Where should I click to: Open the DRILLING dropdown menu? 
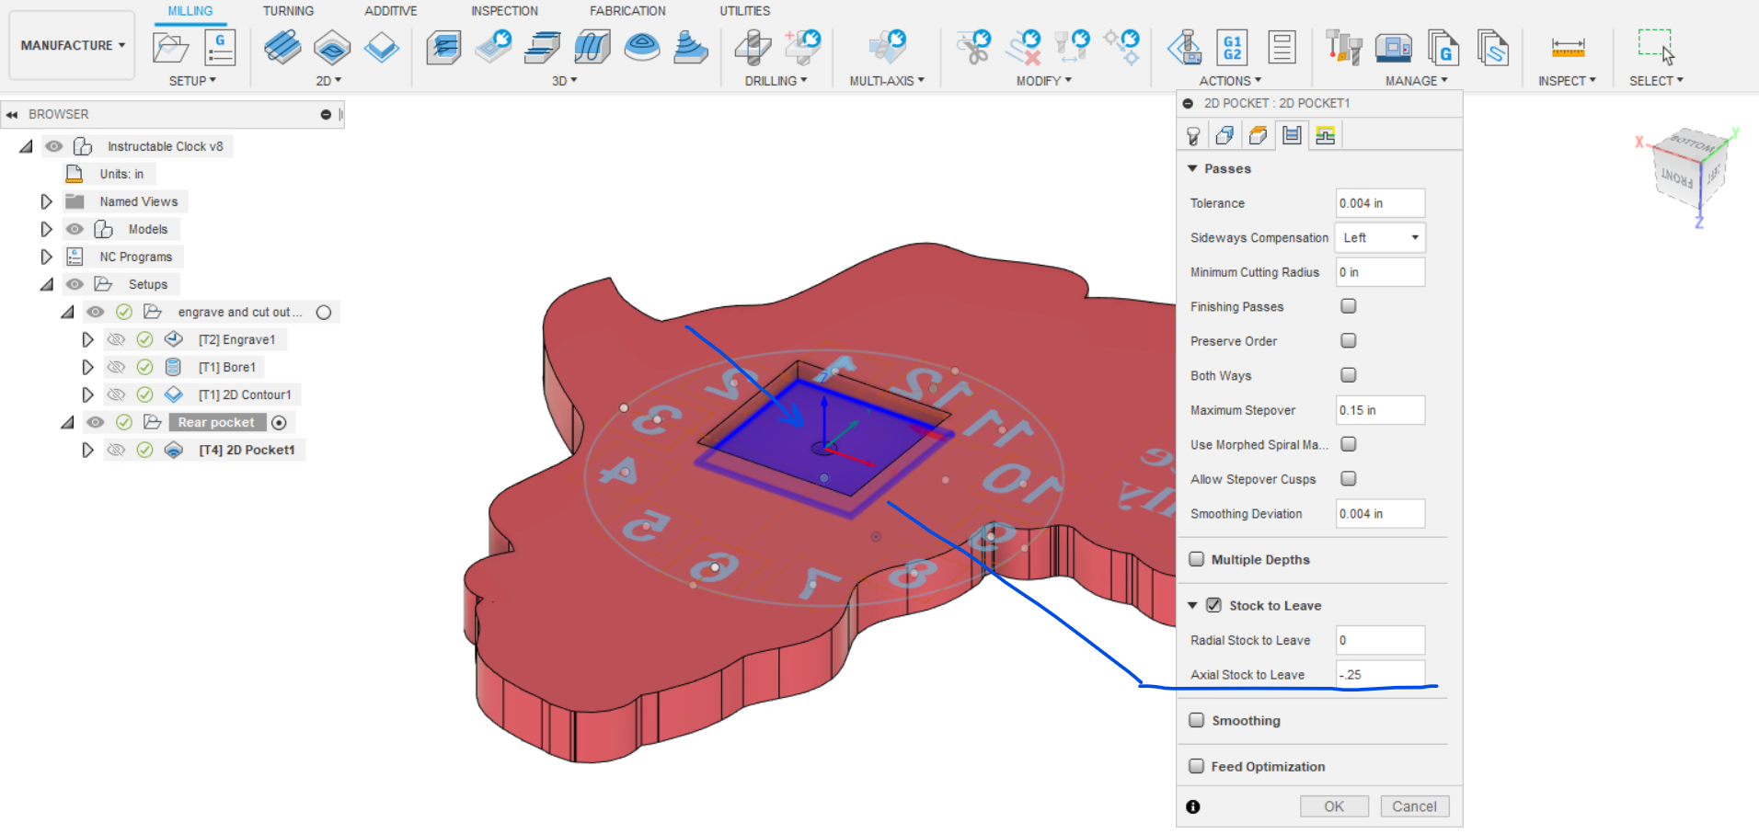pos(776,81)
